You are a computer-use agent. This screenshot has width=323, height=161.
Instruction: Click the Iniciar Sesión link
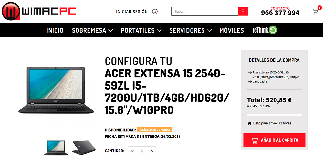point(132,12)
